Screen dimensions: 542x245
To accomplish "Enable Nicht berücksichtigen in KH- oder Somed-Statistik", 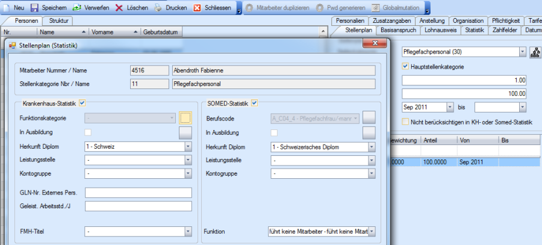I will 406,122.
